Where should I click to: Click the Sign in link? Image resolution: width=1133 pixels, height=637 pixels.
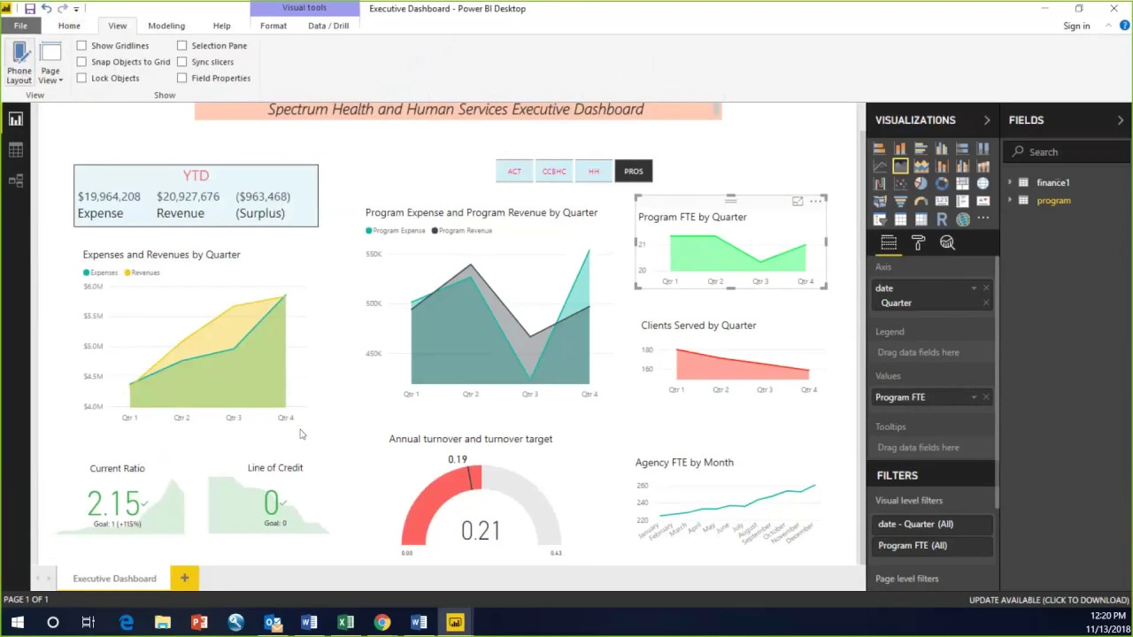coord(1076,26)
